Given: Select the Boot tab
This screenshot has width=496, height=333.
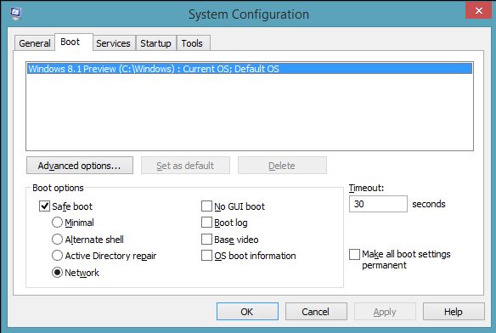Looking at the screenshot, I should 74,42.
